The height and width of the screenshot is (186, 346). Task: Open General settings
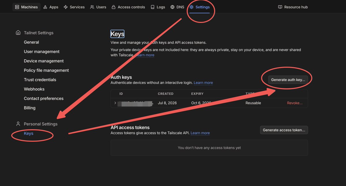pyautogui.click(x=31, y=42)
